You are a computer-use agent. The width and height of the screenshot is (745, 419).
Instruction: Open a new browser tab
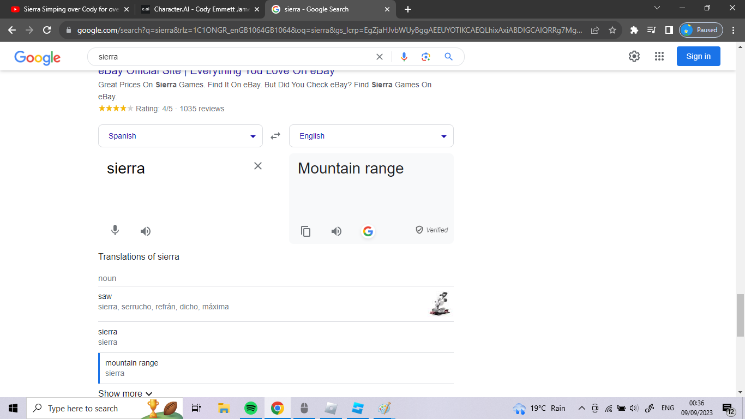(x=408, y=9)
